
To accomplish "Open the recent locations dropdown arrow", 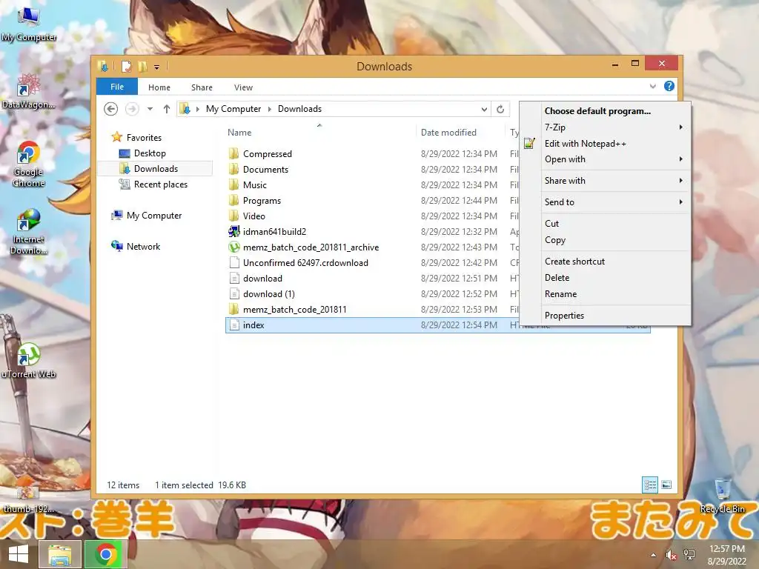I will point(150,109).
